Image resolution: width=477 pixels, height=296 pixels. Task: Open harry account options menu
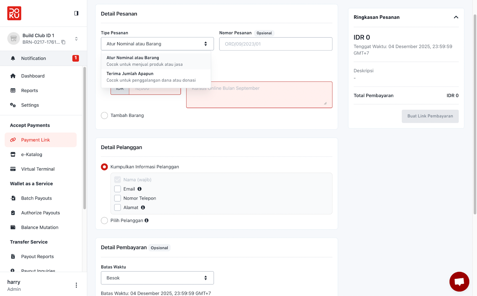(76, 285)
